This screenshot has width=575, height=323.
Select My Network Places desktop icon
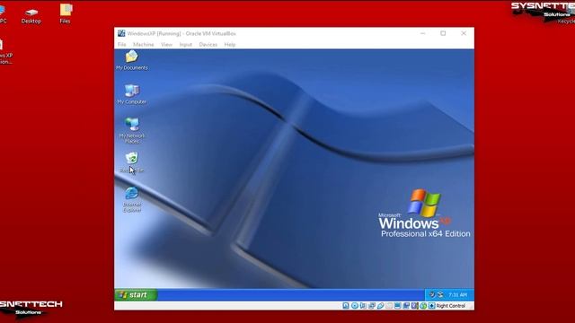point(132,130)
